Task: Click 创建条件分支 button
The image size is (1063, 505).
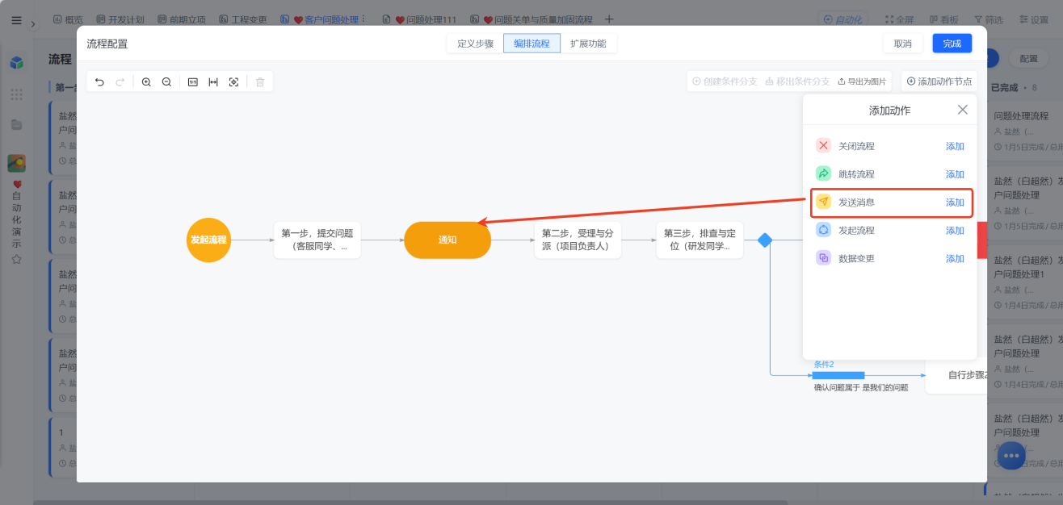Action: tap(725, 81)
